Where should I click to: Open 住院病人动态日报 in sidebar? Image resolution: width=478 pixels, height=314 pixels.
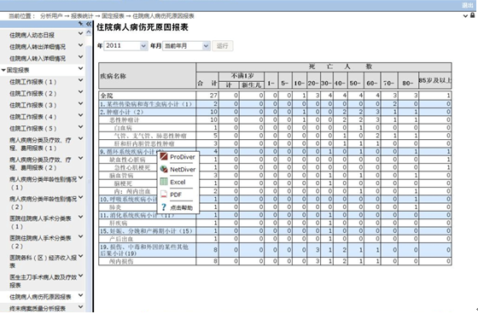pyautogui.click(x=32, y=35)
